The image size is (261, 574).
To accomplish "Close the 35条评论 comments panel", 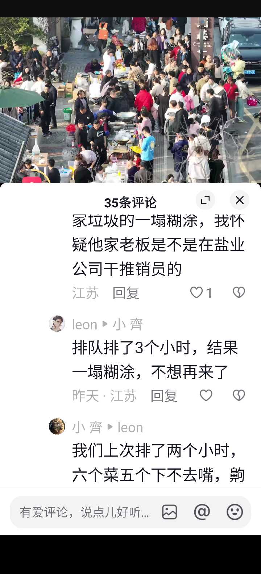I will point(240,200).
